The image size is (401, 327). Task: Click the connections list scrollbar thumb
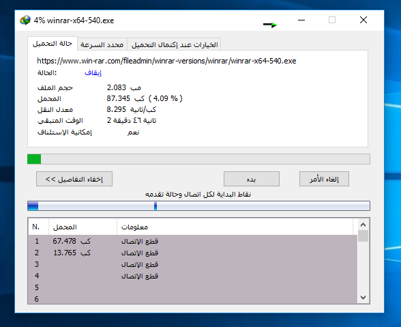pyautogui.click(x=363, y=236)
